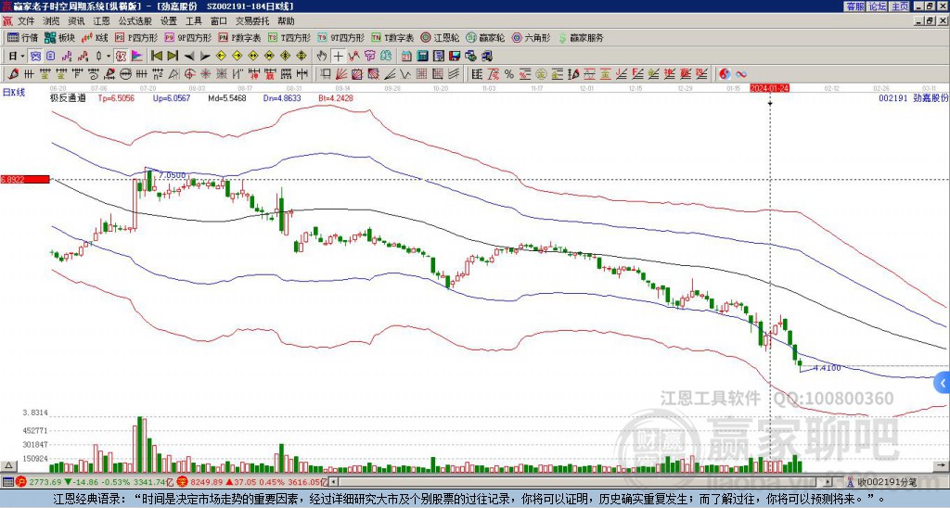Screen dimensions: 950x508
Task: Open the 行情 market quotes view
Action: point(22,37)
